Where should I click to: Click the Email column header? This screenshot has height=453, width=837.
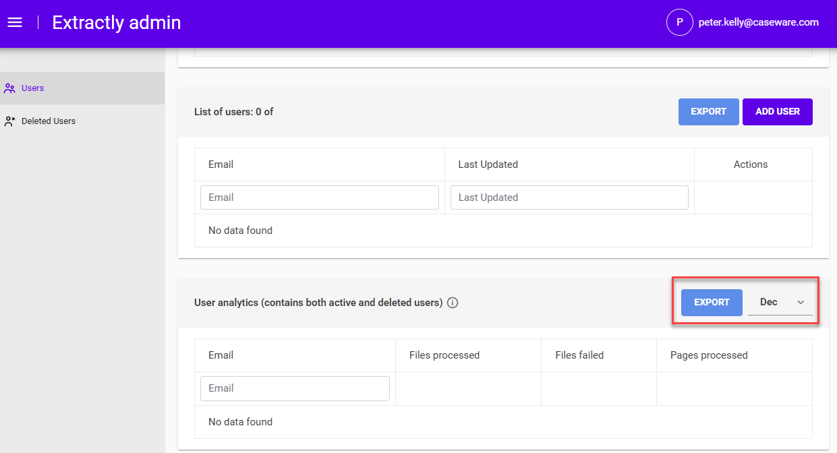(219, 164)
